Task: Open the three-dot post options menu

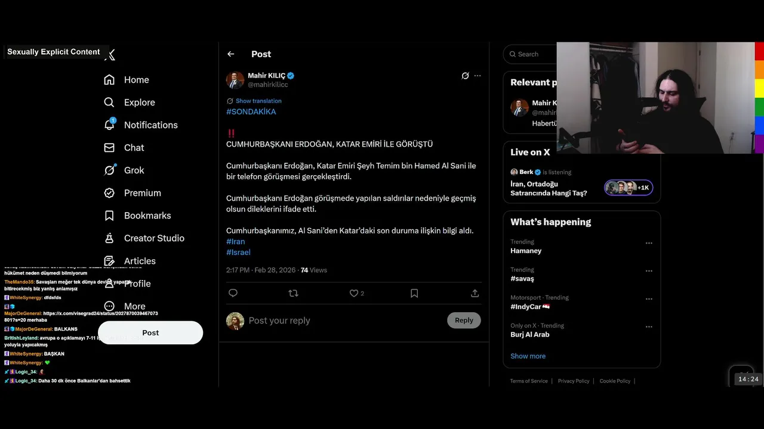Action: click(478, 76)
